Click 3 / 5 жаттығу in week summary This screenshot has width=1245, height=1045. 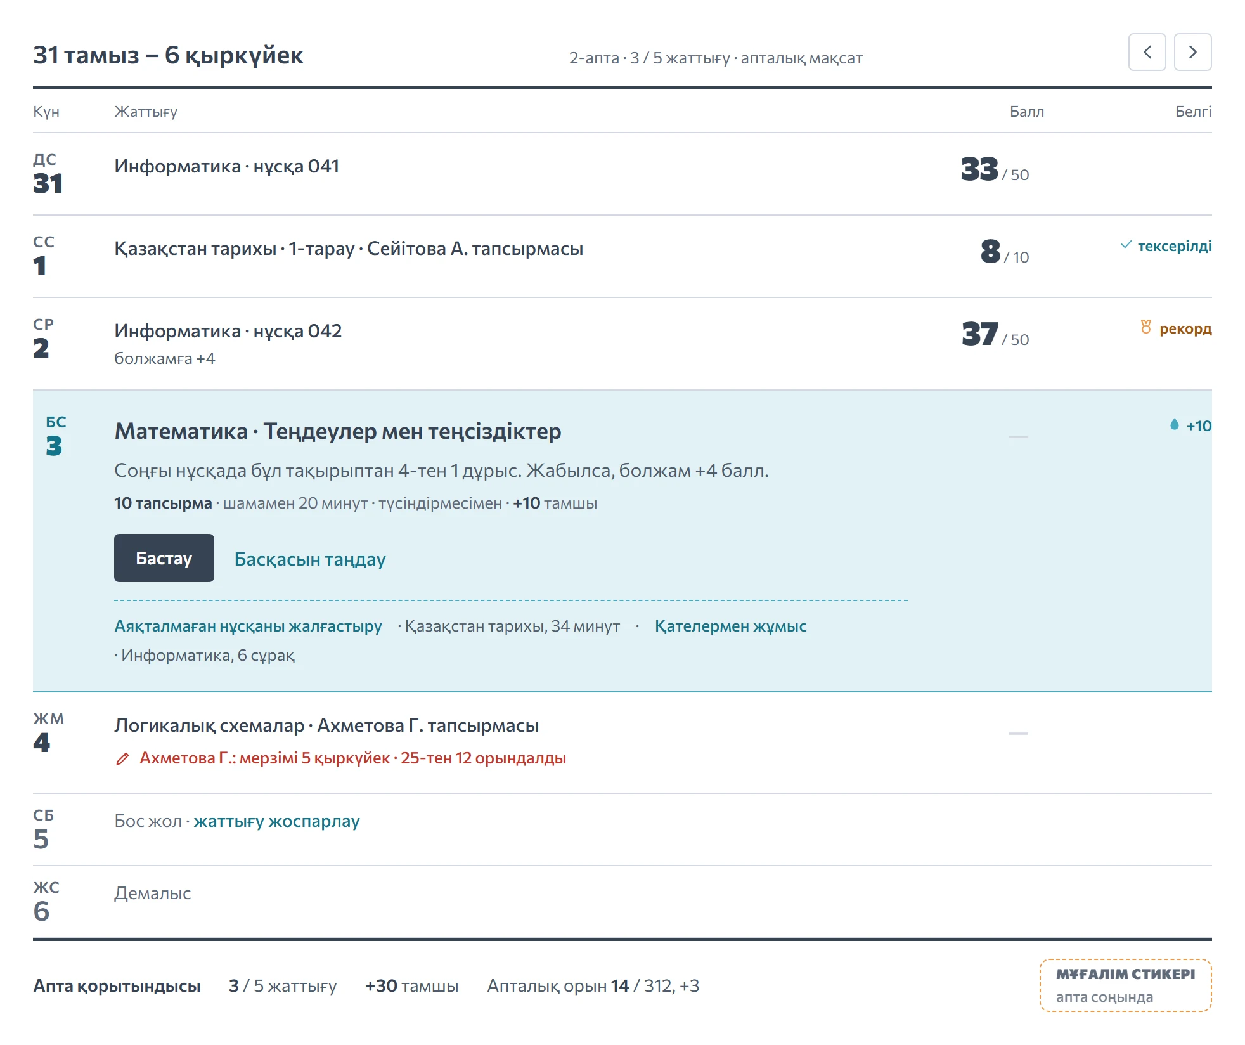coord(283,986)
